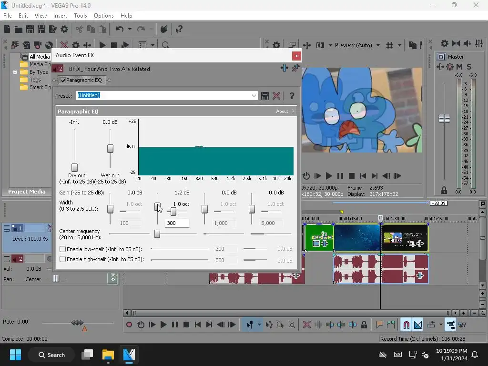Select the Project Media tab
The height and width of the screenshot is (366, 488).
coord(27,192)
